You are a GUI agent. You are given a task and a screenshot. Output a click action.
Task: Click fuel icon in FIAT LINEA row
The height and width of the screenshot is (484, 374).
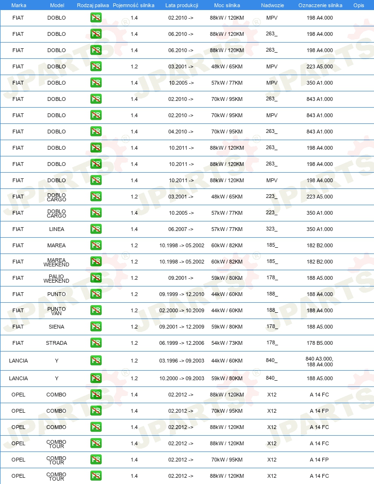[96, 229]
